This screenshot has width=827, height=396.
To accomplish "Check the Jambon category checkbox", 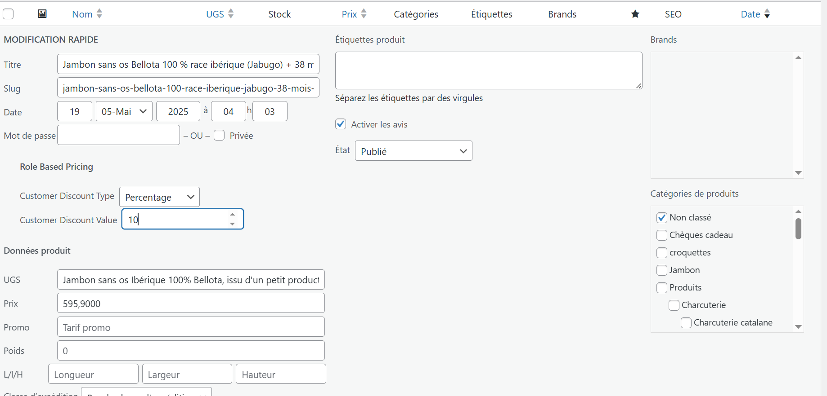I will (661, 270).
